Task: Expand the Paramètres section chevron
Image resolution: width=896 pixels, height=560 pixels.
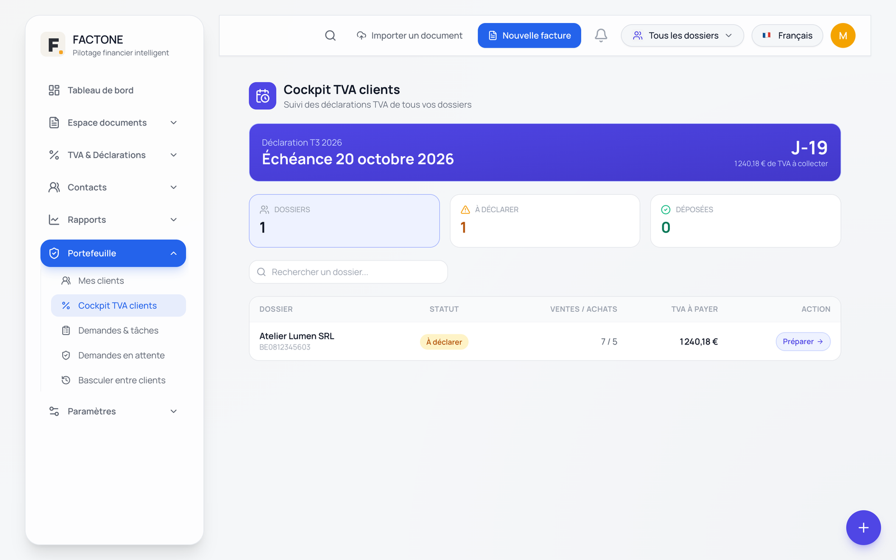Action: (x=174, y=411)
